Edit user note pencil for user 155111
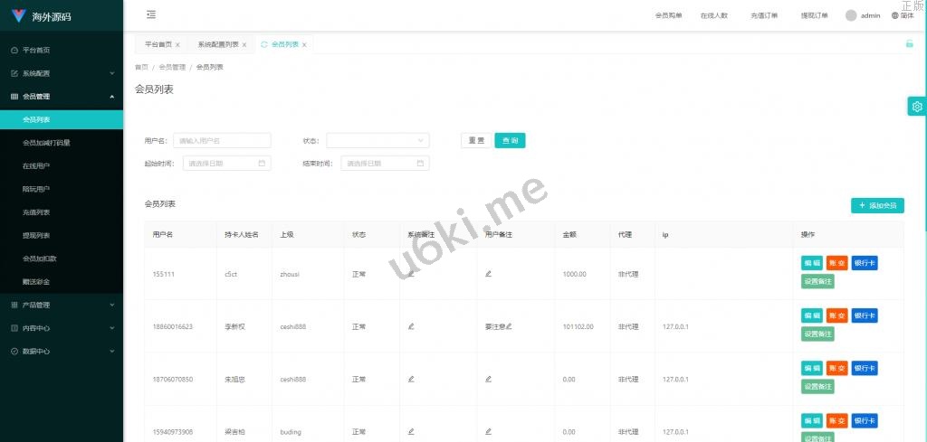The width and height of the screenshot is (927, 442). pyautogui.click(x=489, y=273)
